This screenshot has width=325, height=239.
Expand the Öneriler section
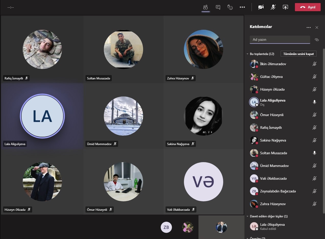[x=247, y=238]
